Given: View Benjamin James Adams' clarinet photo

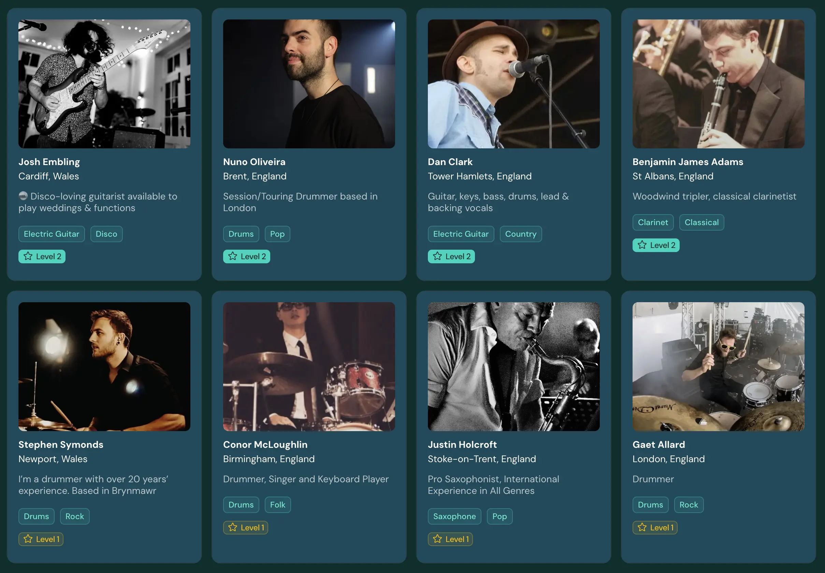Looking at the screenshot, I should coord(718,84).
